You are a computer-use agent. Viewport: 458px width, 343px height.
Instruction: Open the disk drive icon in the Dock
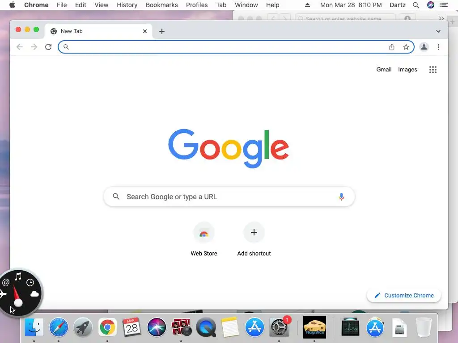click(399, 327)
